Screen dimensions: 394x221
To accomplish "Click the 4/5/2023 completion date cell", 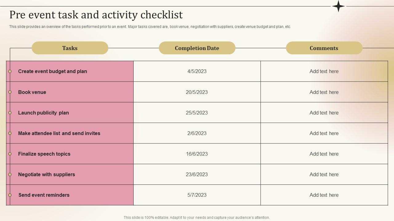I will tap(197, 71).
